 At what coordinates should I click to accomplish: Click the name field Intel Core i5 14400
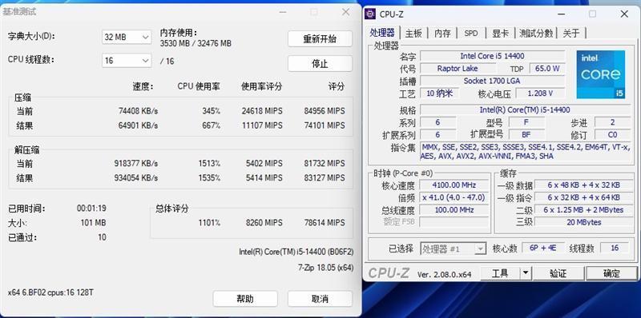(x=492, y=56)
